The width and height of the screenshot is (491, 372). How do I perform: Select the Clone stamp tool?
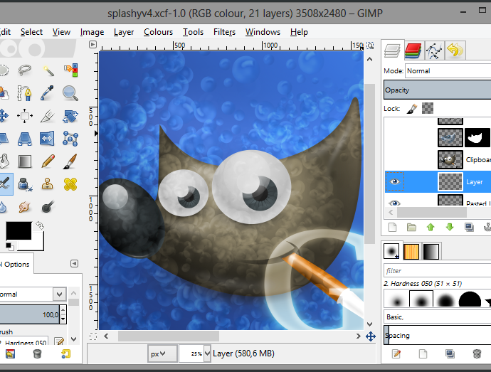(48, 184)
